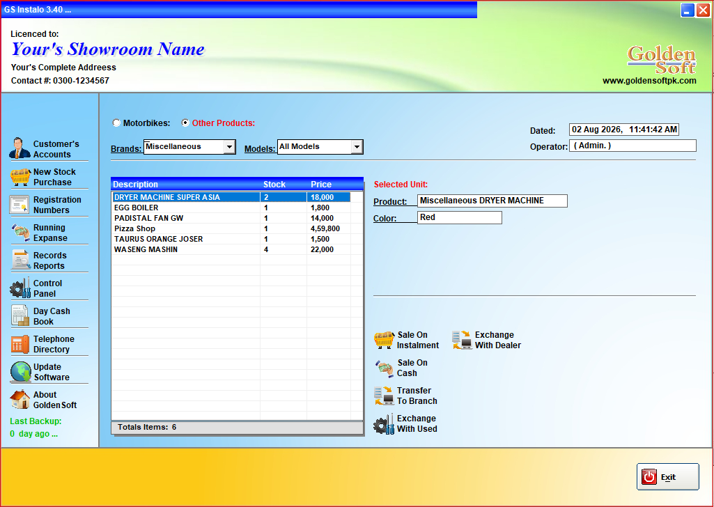This screenshot has height=507, width=714.
Task: Click the Sale On Instalment basket icon
Action: 384,340
